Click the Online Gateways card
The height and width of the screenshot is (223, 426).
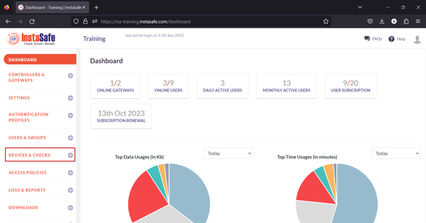pyautogui.click(x=115, y=86)
